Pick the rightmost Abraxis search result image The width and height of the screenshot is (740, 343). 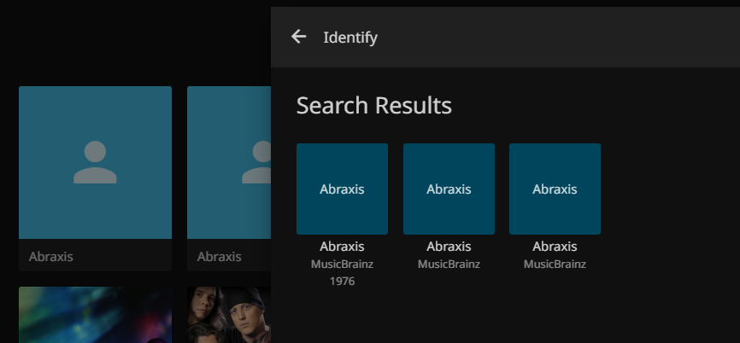(555, 189)
